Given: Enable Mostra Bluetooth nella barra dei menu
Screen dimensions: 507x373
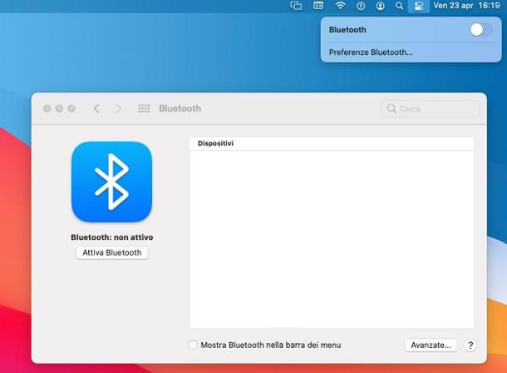Looking at the screenshot, I should tap(193, 345).
